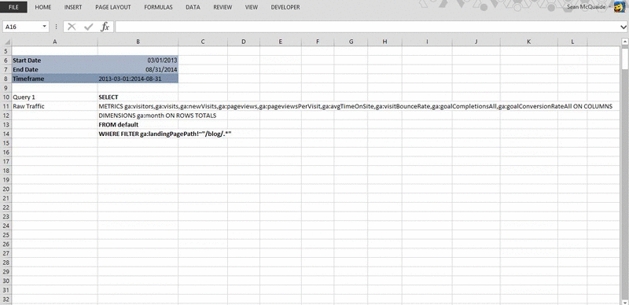The image size is (629, 305).
Task: Select the VIEW ribbon tab
Action: point(252,7)
